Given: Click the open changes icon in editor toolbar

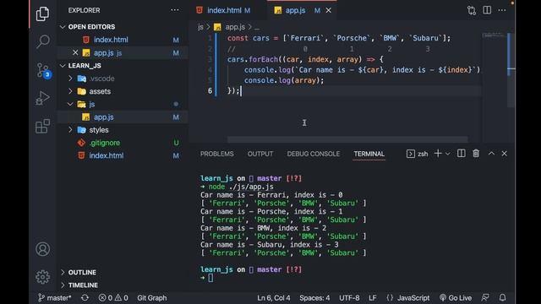Looking at the screenshot, I should tap(472, 10).
